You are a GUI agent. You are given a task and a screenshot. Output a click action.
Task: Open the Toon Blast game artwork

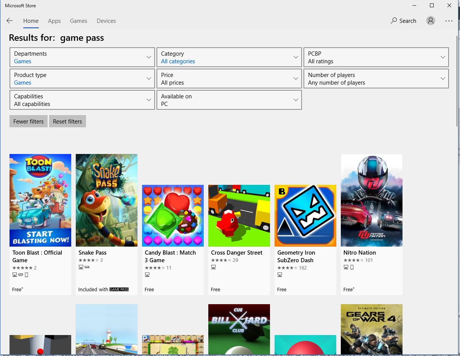40,200
